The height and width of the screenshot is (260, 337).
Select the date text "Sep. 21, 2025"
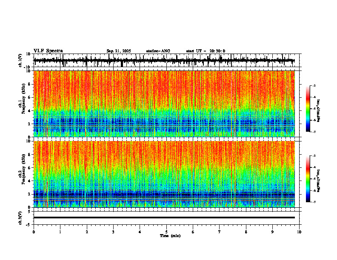click(x=119, y=51)
